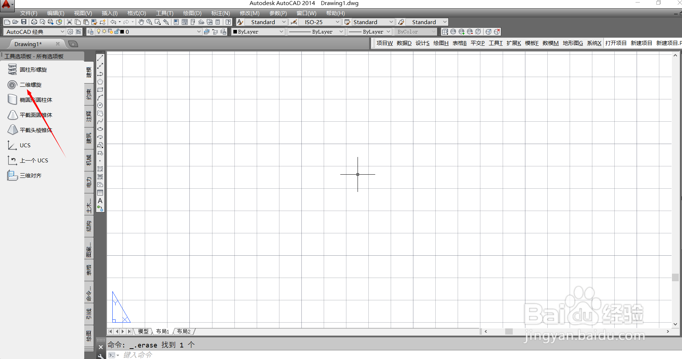Save the current drawing

pos(24,22)
